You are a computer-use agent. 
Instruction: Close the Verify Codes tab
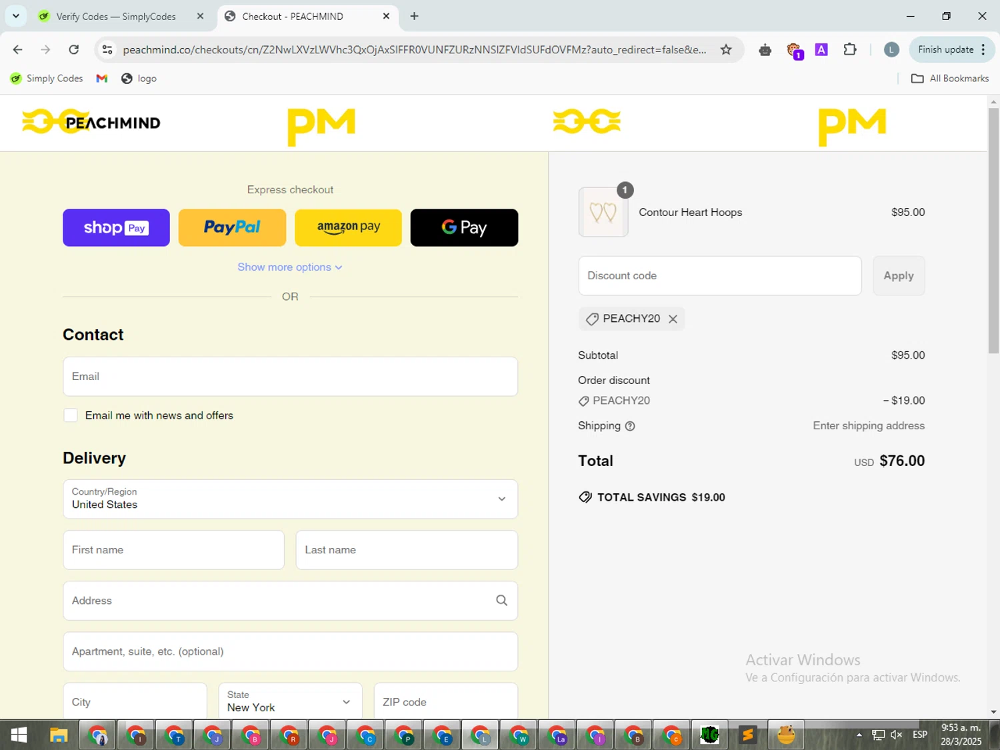point(200,16)
